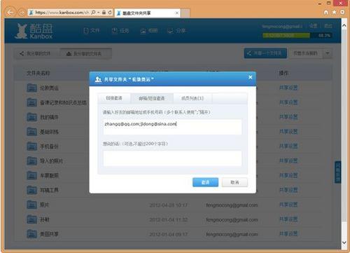Select the 邮箱/短信邀请 tab in dialog
The width and height of the screenshot is (350, 253).
point(152,98)
